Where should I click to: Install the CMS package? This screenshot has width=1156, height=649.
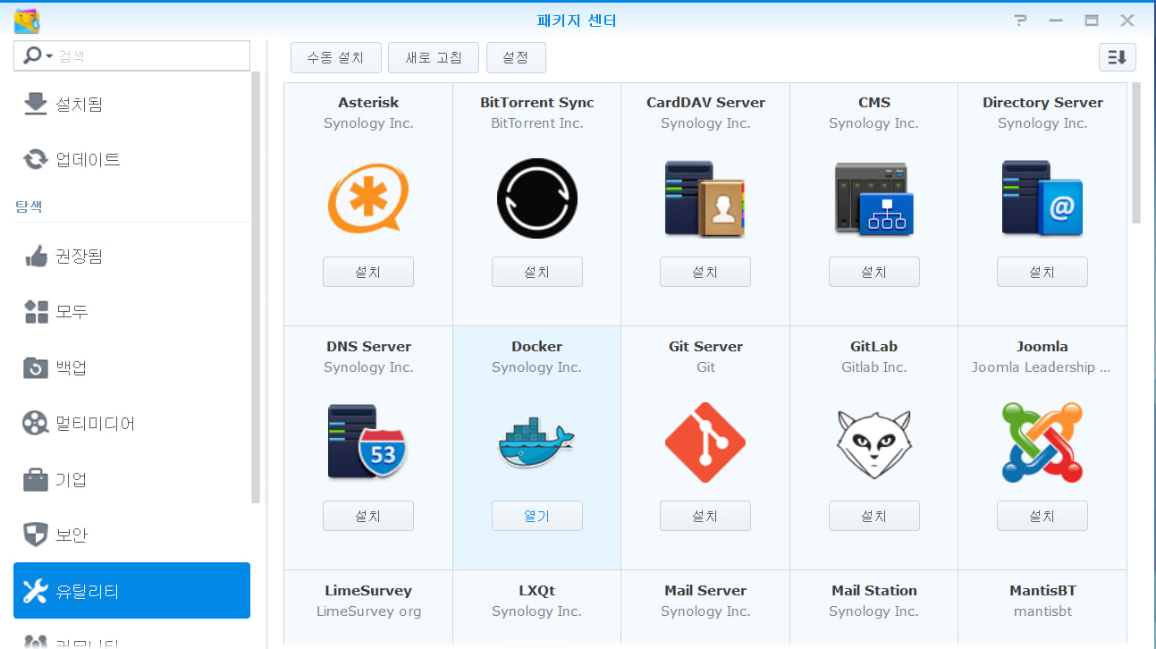873,272
